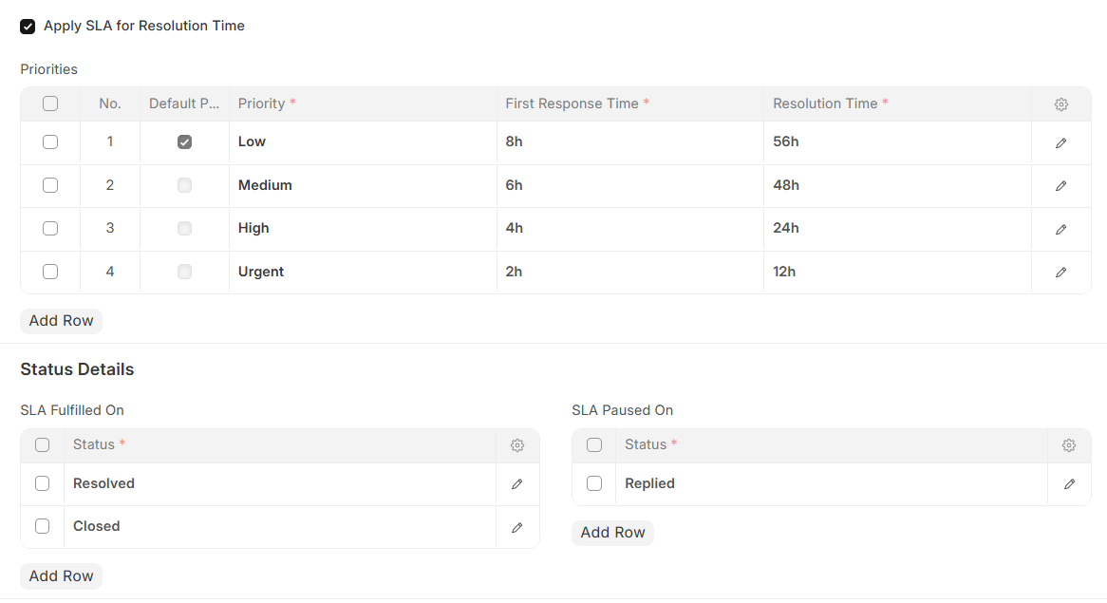
Task: Click the High priority name cell
Action: (x=253, y=228)
